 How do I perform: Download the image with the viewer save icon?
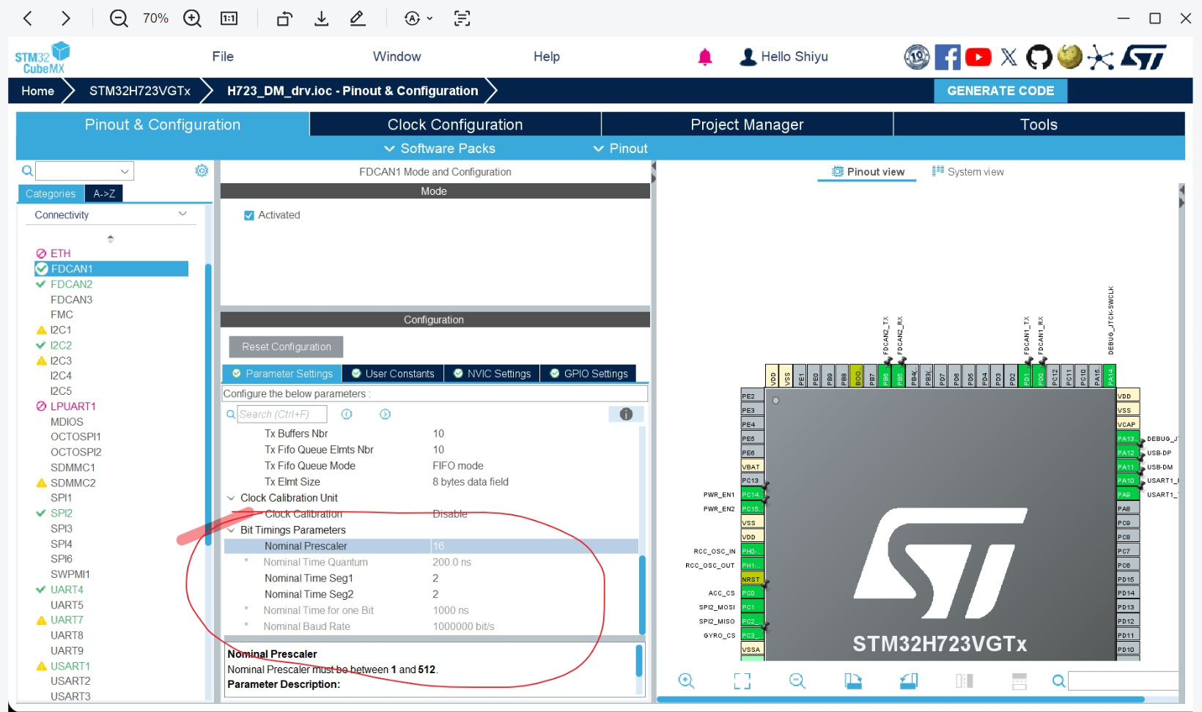[x=321, y=18]
